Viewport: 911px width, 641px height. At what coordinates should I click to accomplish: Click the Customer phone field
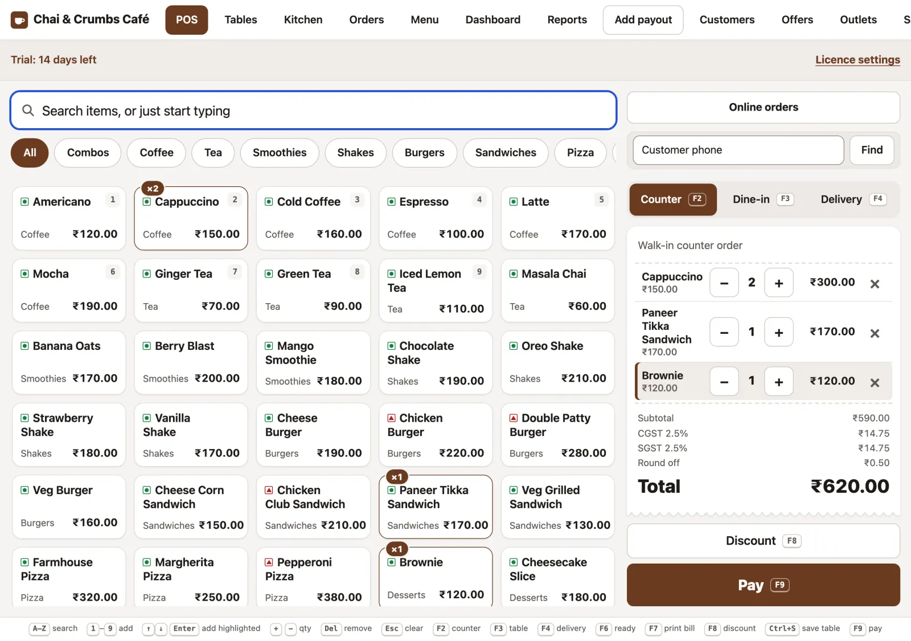738,150
